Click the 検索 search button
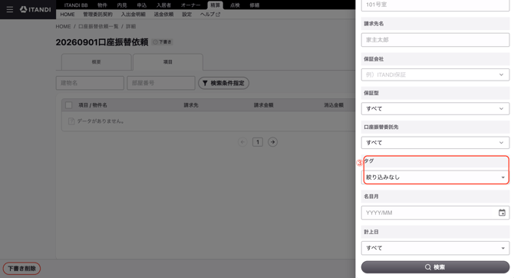Viewport: 514px width, 278px height. coord(435,267)
